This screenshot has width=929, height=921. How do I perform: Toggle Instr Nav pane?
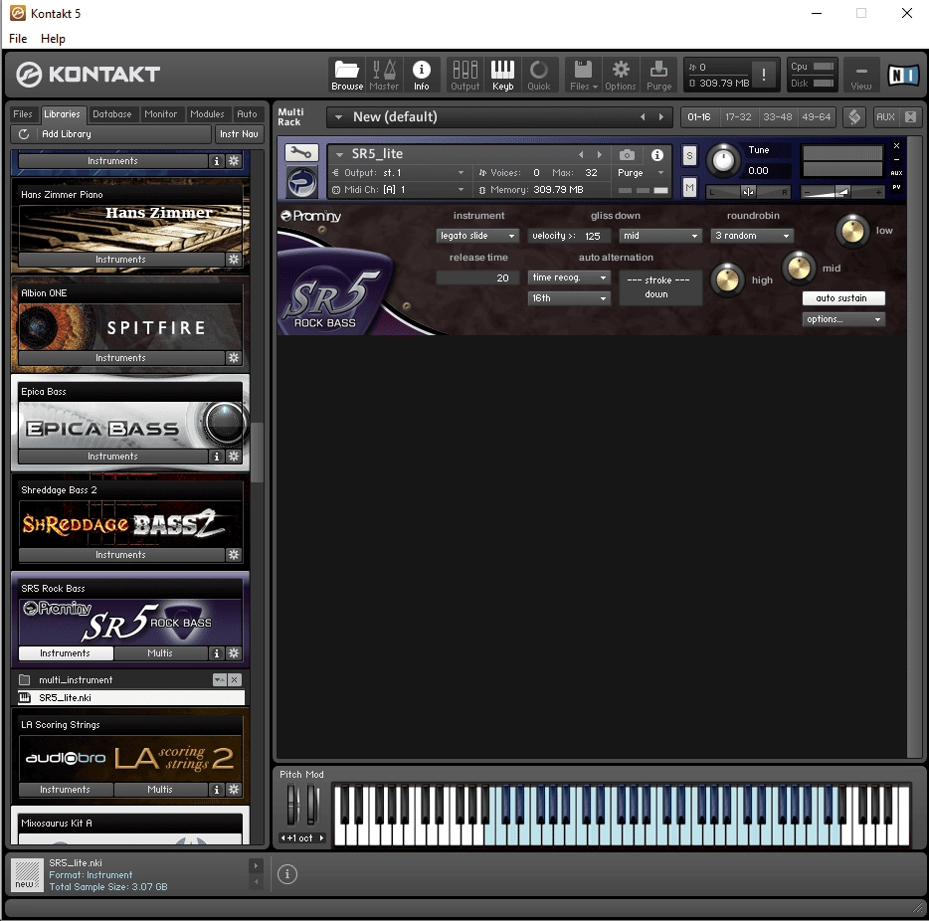click(239, 134)
